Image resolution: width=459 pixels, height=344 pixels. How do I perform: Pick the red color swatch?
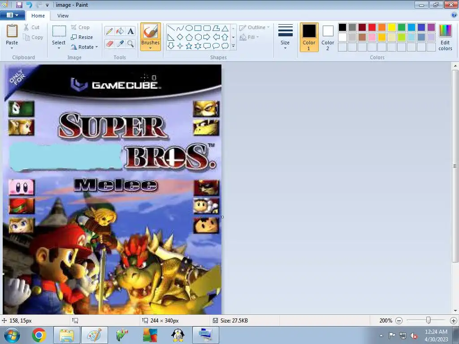(372, 27)
